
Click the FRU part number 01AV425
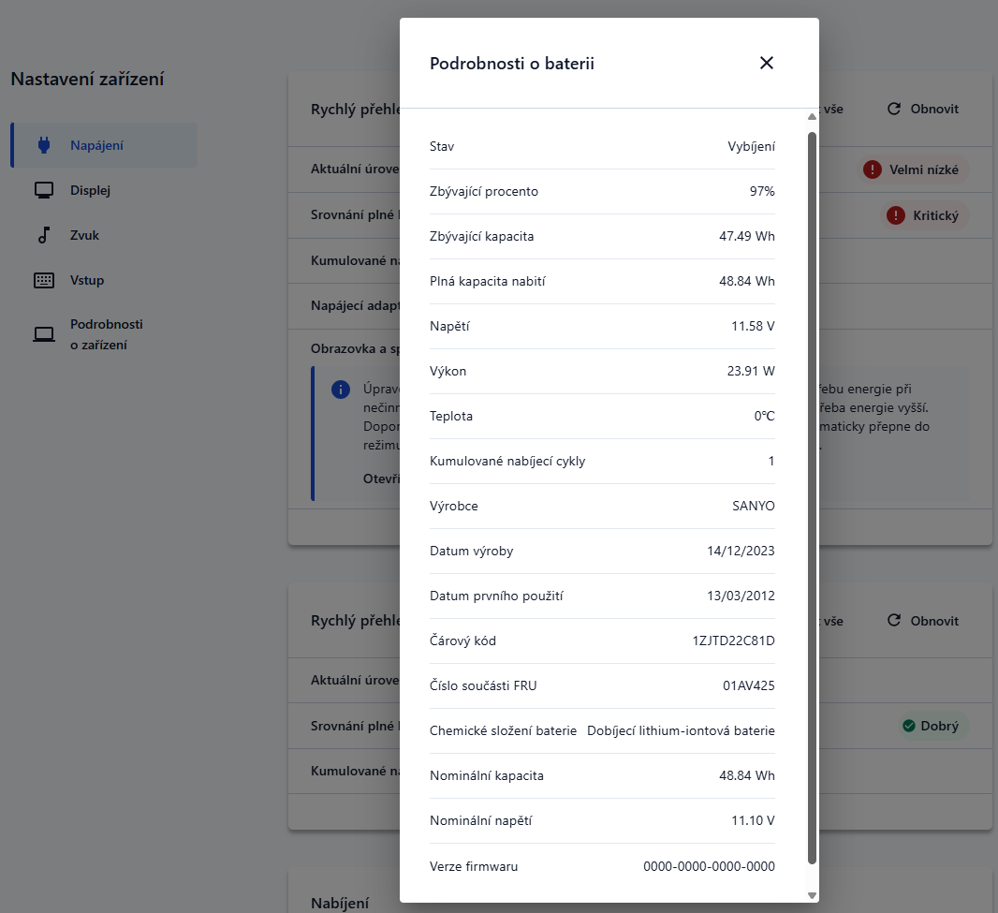[x=748, y=685]
